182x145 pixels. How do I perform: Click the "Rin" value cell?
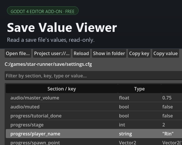168,134
